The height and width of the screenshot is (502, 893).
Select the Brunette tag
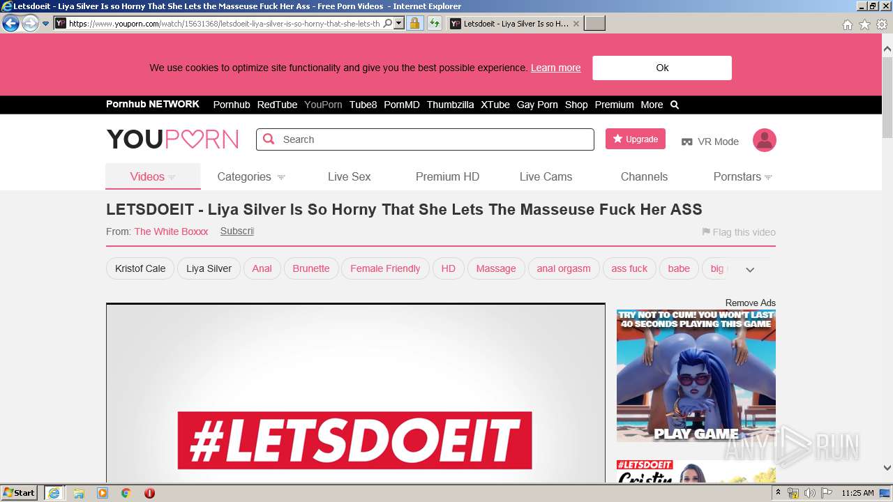(x=311, y=268)
